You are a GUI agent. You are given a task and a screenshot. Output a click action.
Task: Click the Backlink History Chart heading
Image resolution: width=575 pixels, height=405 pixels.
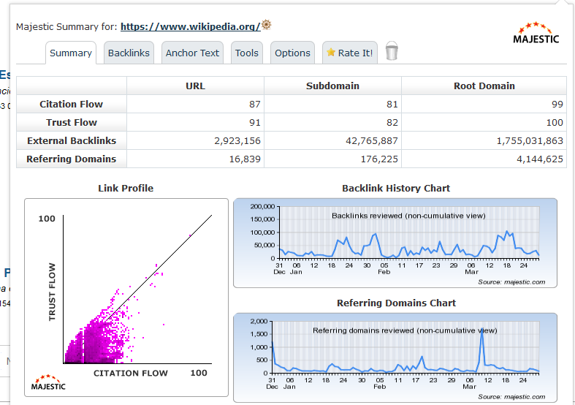[x=396, y=188]
